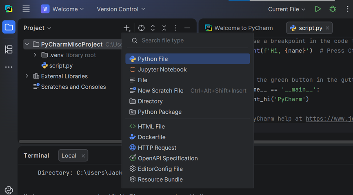Expand External Libraries node
Viewport: 353px width, 195px height.
27,76
